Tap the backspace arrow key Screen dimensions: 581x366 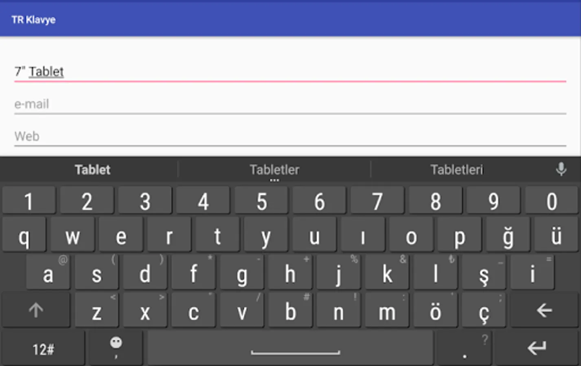coord(544,310)
